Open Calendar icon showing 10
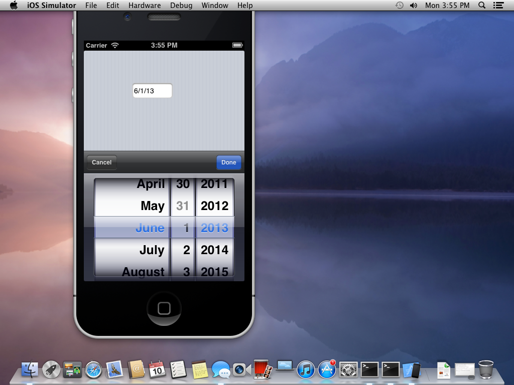 tap(157, 369)
